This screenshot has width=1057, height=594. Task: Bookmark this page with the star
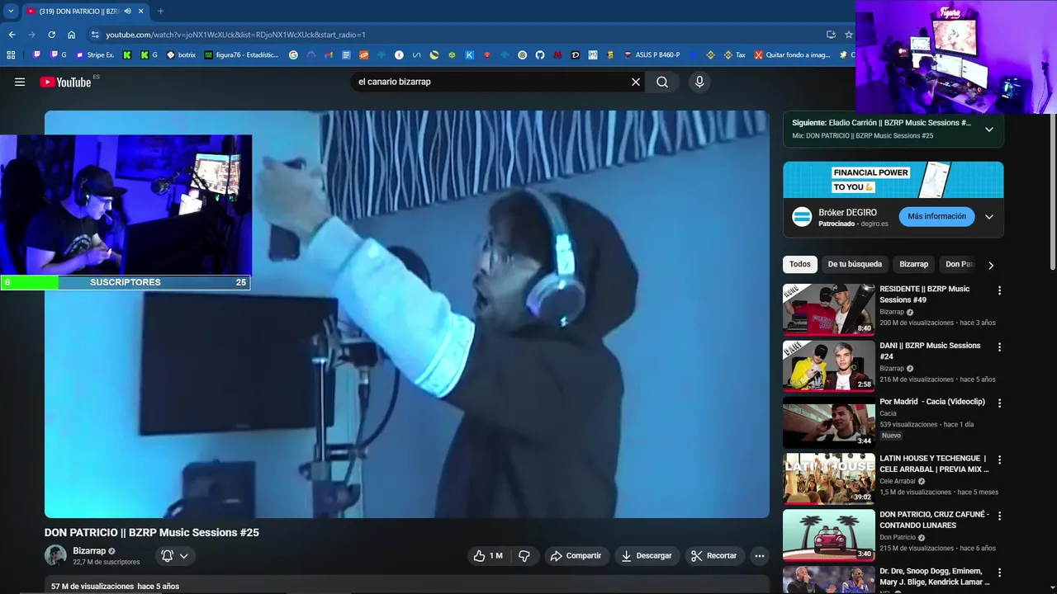click(848, 35)
